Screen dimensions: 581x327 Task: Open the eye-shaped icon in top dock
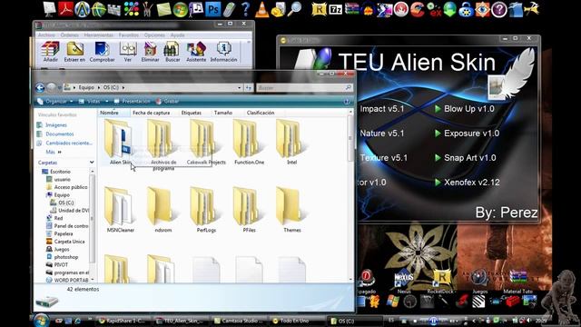[482, 9]
